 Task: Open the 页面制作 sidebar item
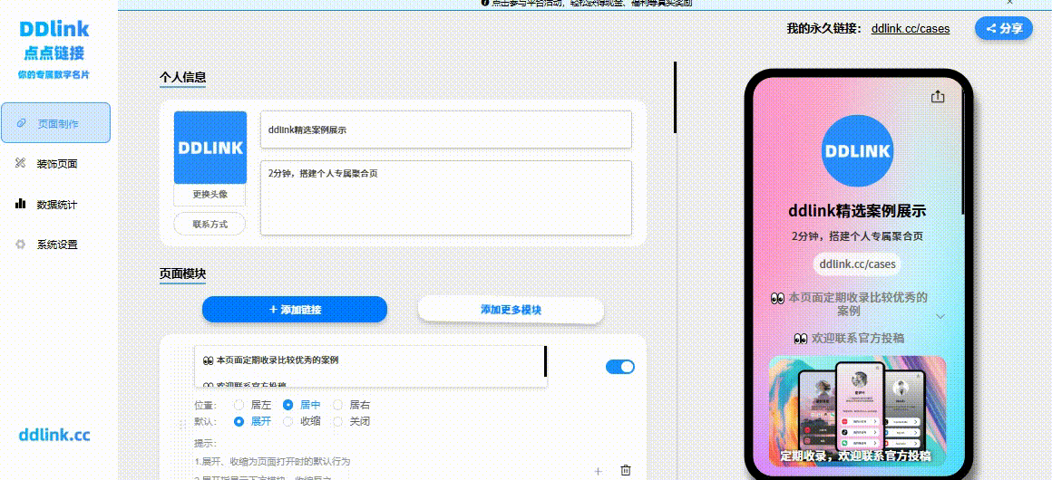[x=55, y=123]
